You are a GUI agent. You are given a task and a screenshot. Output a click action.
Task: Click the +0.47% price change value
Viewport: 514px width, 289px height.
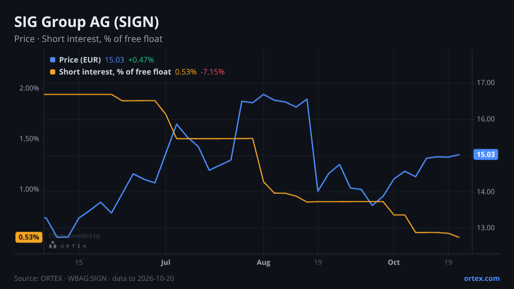click(x=141, y=60)
